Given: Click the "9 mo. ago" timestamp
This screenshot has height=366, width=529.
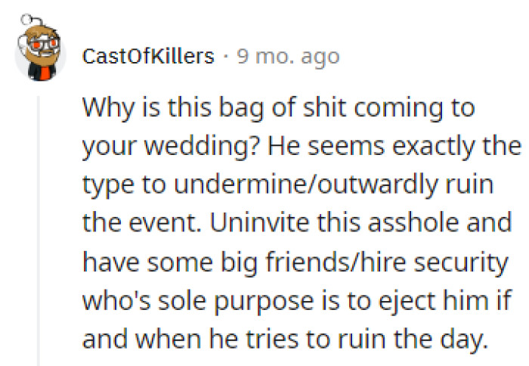Looking at the screenshot, I should pos(288,57).
